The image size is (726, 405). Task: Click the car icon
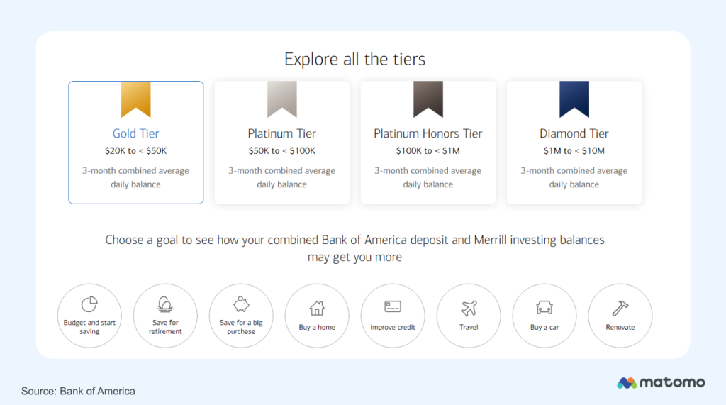click(544, 308)
